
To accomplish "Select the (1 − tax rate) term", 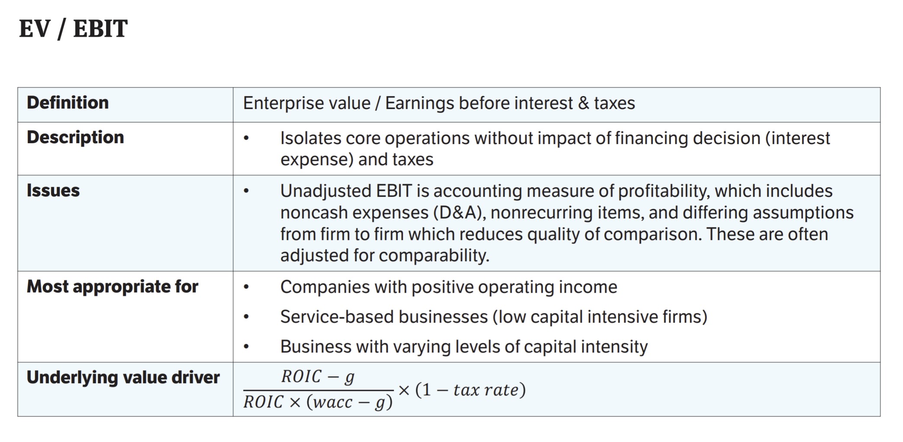I will pyautogui.click(x=470, y=390).
